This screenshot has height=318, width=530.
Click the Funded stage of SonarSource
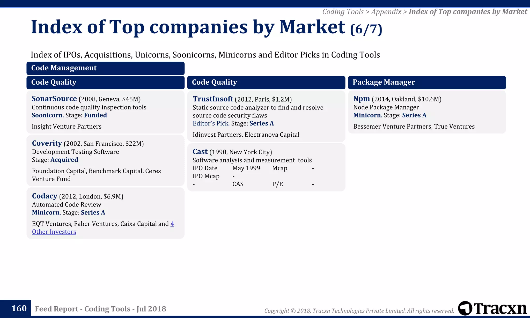(95, 115)
